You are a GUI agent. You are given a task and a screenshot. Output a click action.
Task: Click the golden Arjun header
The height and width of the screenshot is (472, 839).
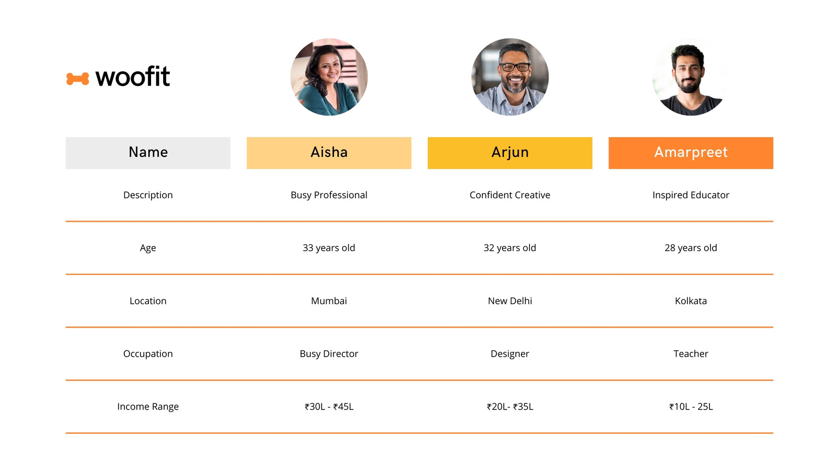click(x=510, y=153)
